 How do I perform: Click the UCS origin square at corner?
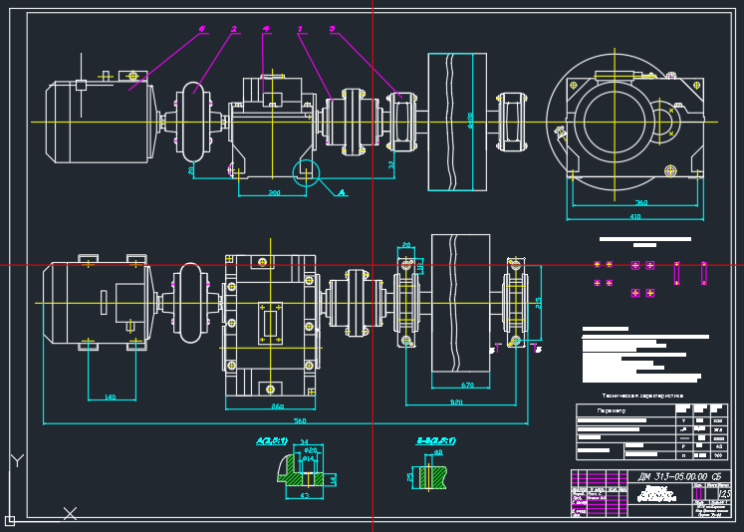tap(10, 521)
